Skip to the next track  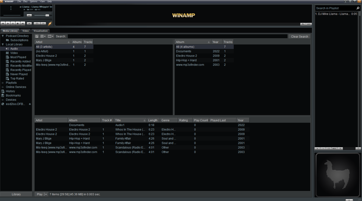click(23, 23)
